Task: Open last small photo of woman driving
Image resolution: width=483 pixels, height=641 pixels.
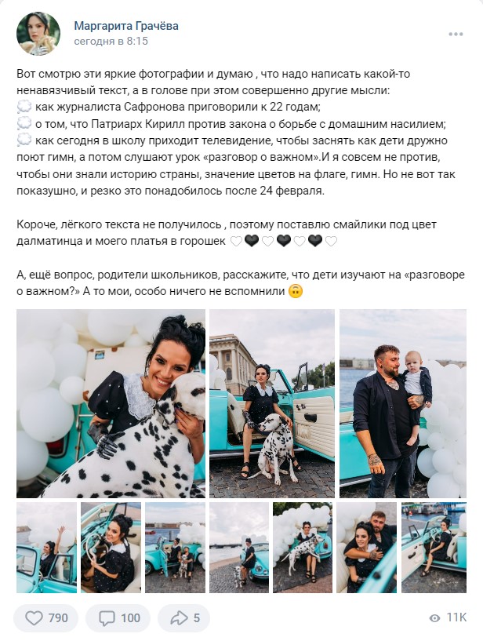Action: coord(434,548)
